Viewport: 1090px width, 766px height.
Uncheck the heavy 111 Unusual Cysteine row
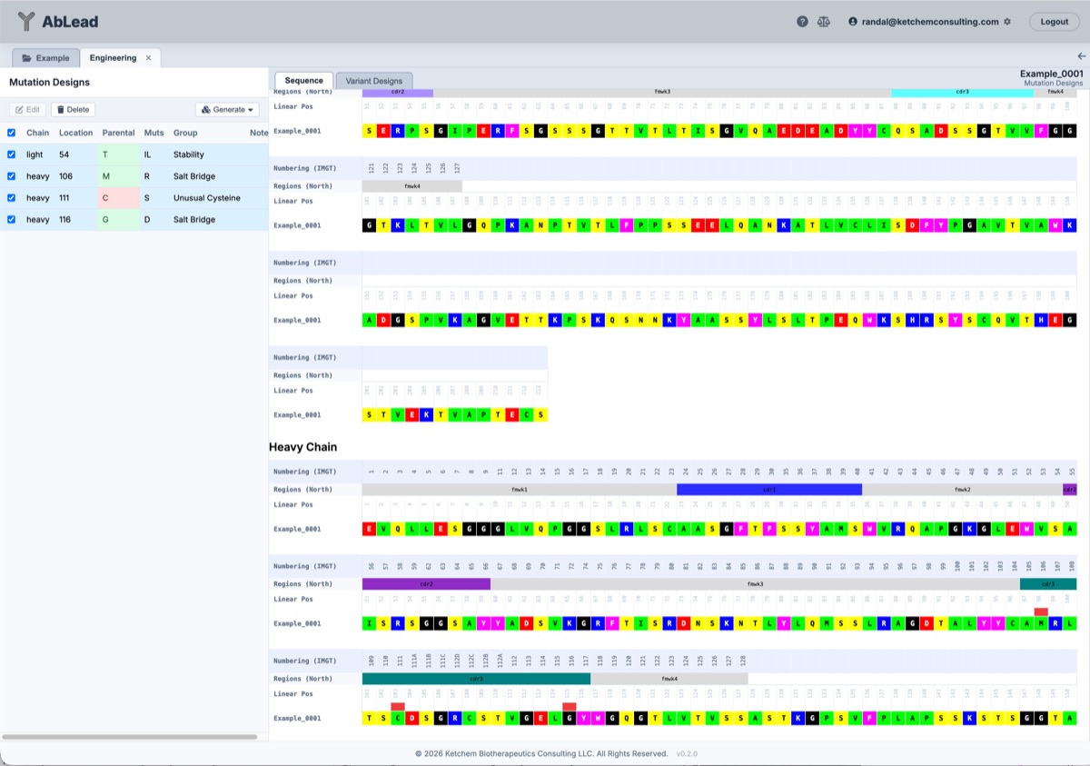click(x=11, y=198)
